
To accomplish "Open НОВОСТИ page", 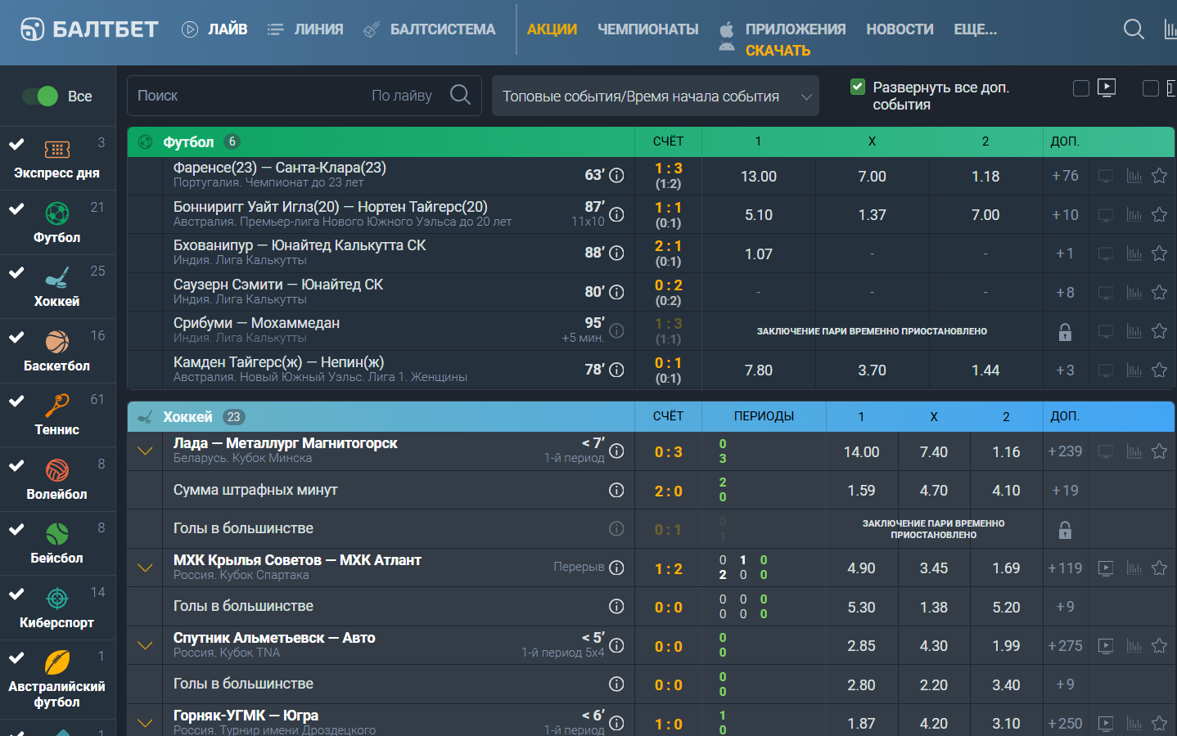I will click(x=900, y=29).
